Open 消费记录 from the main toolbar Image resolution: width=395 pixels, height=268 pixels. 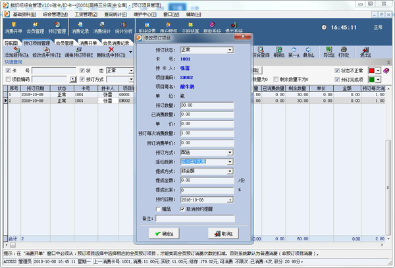pyautogui.click(x=80, y=27)
